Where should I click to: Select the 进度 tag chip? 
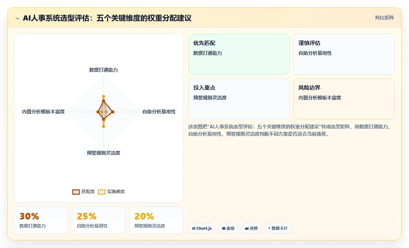pos(251,228)
